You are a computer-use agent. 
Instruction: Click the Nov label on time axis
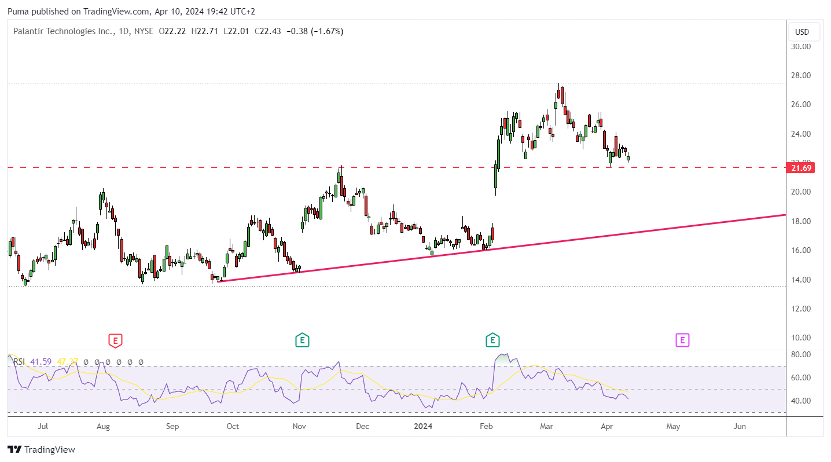pos(299,427)
